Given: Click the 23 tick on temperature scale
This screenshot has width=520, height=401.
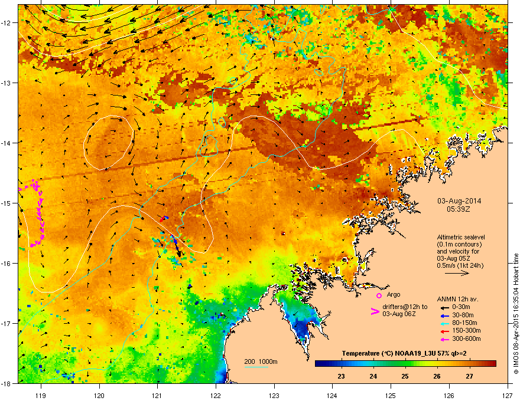Looking at the screenshot, I should 341,376.
